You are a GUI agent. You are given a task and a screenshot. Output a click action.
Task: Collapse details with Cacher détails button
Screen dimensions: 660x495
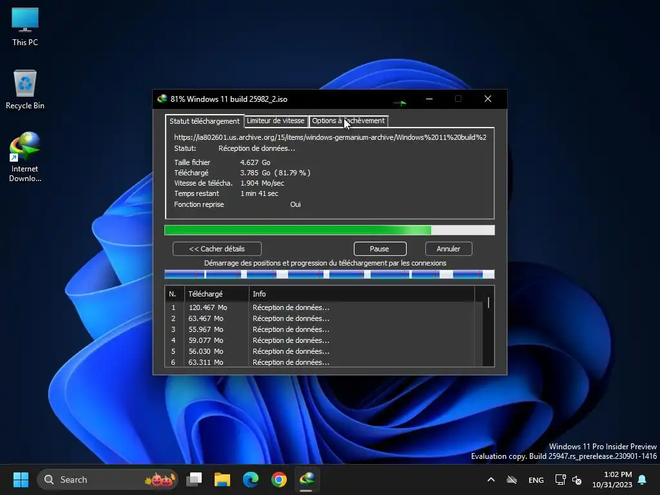pyautogui.click(x=217, y=249)
